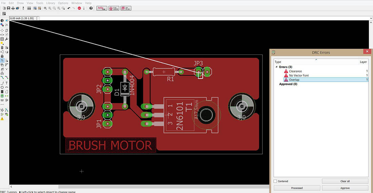Select the Mirror tool
The height and width of the screenshot is (193, 373).
pos(2,35)
